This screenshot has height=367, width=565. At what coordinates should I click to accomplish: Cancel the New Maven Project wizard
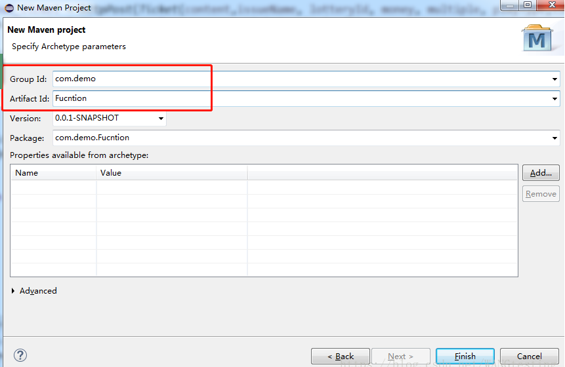click(530, 357)
